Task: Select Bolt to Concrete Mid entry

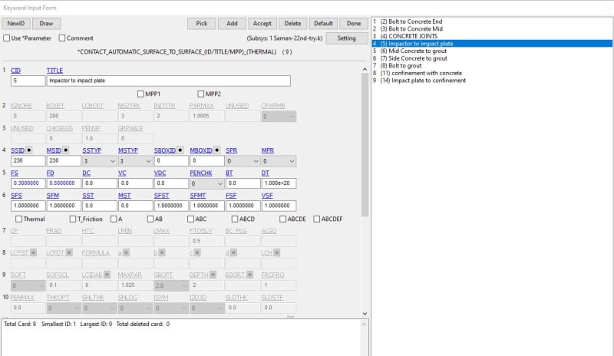Action: (411, 28)
